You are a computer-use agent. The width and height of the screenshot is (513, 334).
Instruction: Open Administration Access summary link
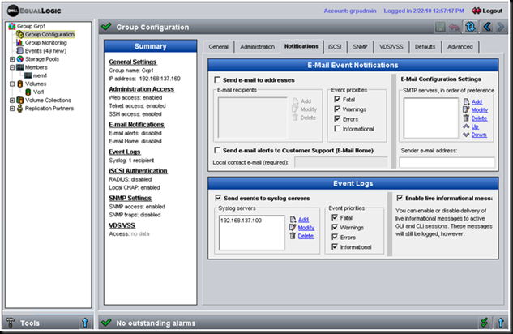141,89
